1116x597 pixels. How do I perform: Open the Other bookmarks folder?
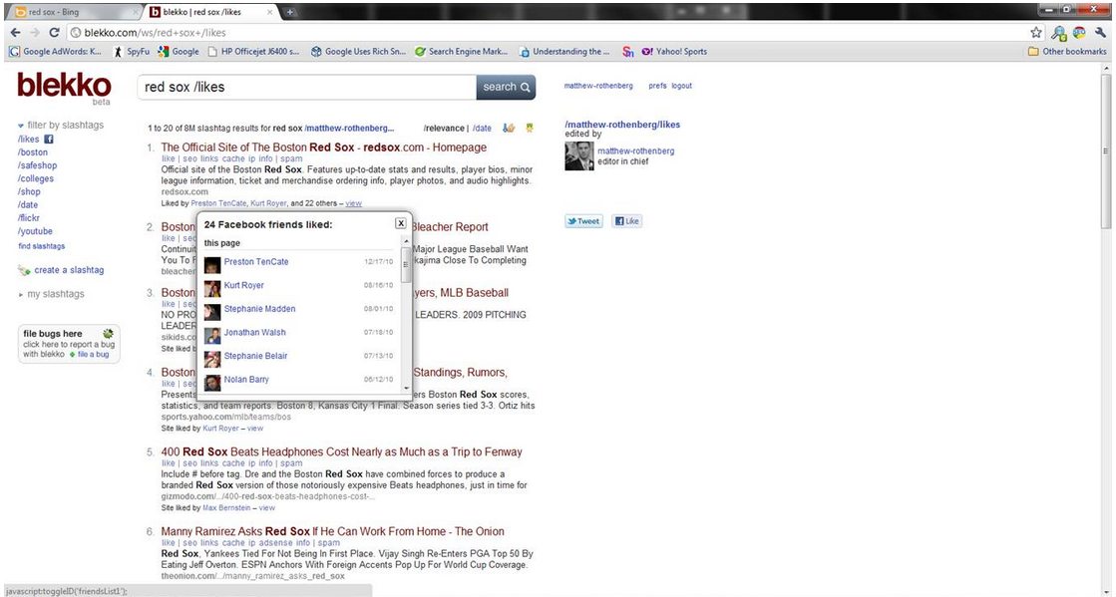click(1067, 52)
